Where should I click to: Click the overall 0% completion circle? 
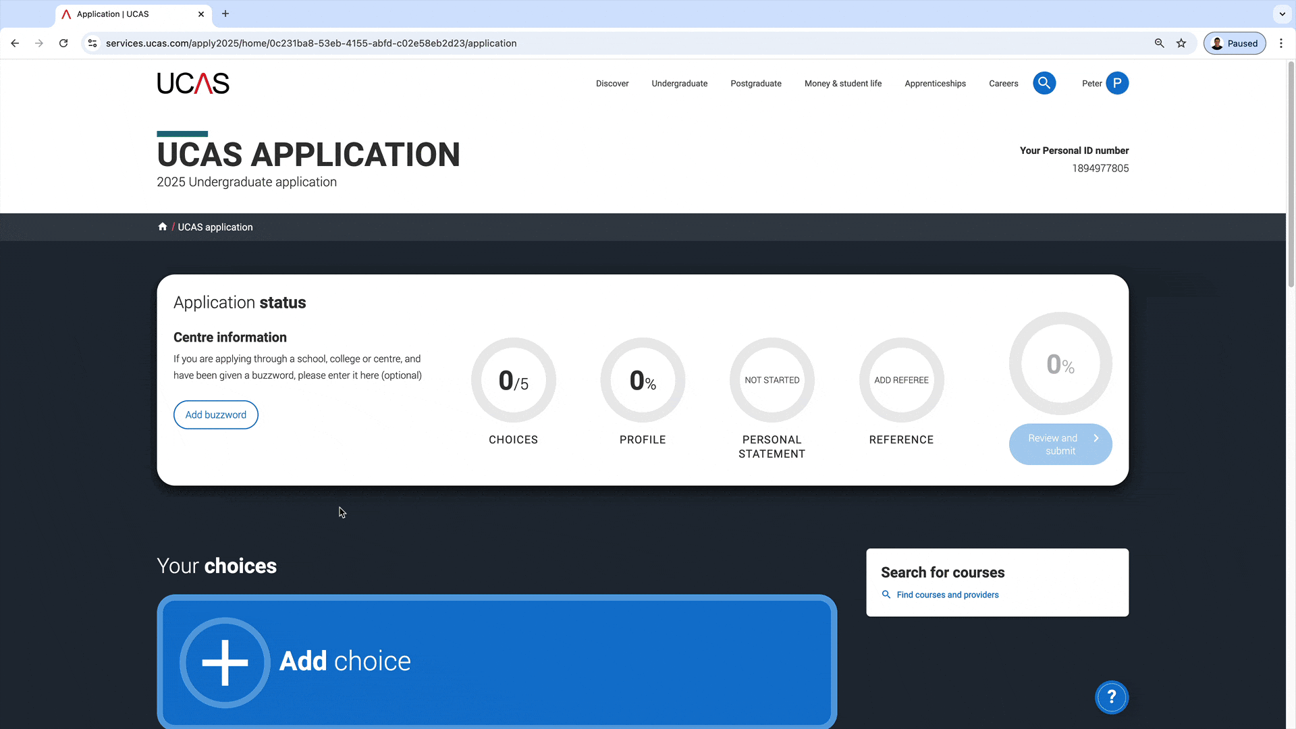[x=1060, y=364]
